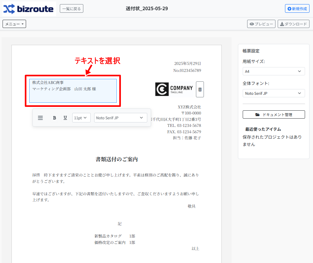
Task: Click the 敬具 text
Action: click(191, 206)
